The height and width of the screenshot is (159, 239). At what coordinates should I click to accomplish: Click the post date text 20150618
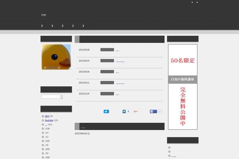pos(80,134)
